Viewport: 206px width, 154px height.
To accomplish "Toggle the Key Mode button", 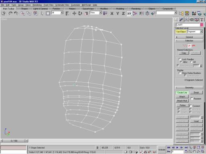I will point(169,152).
